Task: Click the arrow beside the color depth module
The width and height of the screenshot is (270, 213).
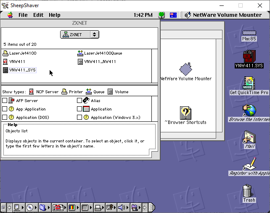Action: 78,208
